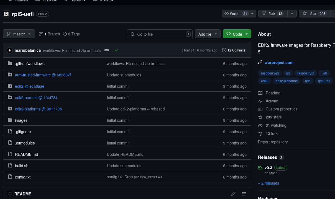Click the tag icon beside v0.3 release

point(260,168)
